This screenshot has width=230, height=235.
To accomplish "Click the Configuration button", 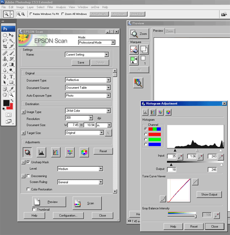I will pos(68,216).
